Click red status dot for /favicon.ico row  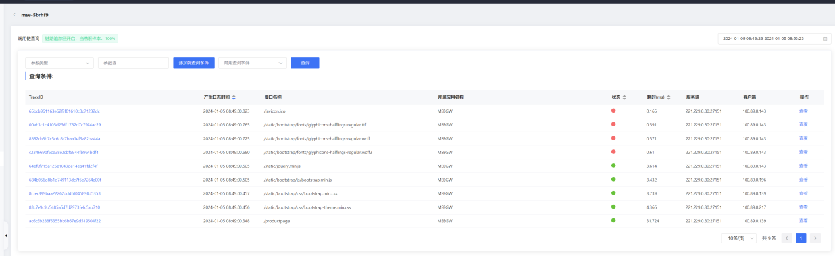coord(613,111)
